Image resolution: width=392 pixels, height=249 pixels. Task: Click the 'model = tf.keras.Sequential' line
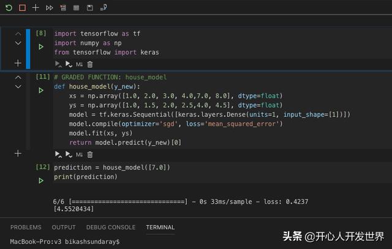(x=209, y=114)
